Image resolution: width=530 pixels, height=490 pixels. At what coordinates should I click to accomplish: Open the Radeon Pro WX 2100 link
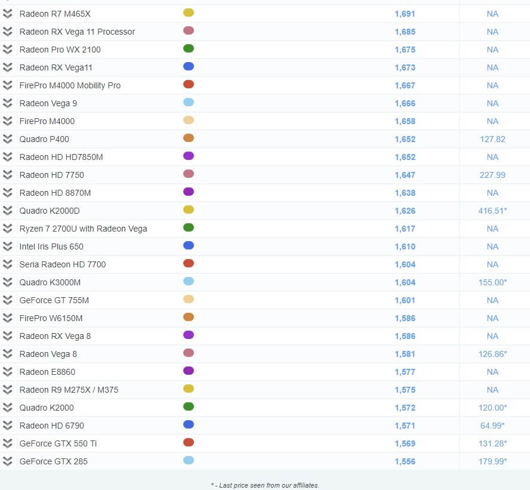[60, 50]
